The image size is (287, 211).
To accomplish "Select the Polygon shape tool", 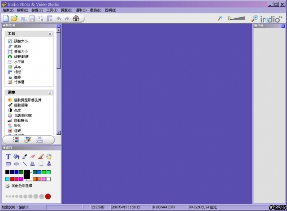I will point(33,164).
